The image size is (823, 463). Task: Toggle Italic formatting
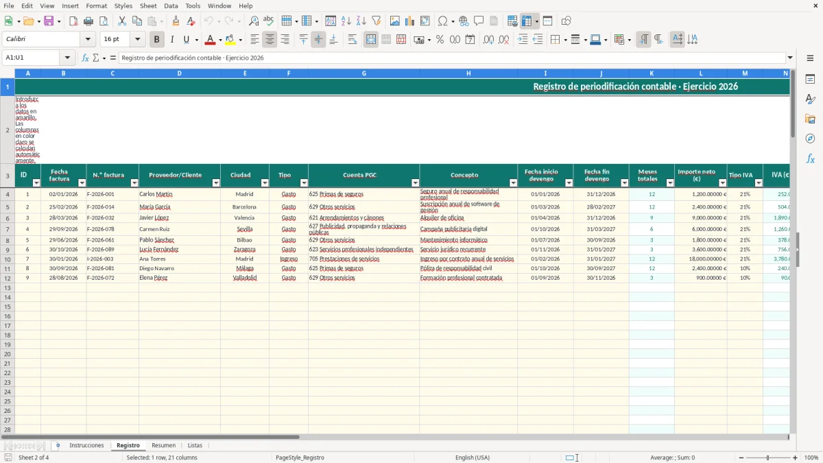coord(172,40)
